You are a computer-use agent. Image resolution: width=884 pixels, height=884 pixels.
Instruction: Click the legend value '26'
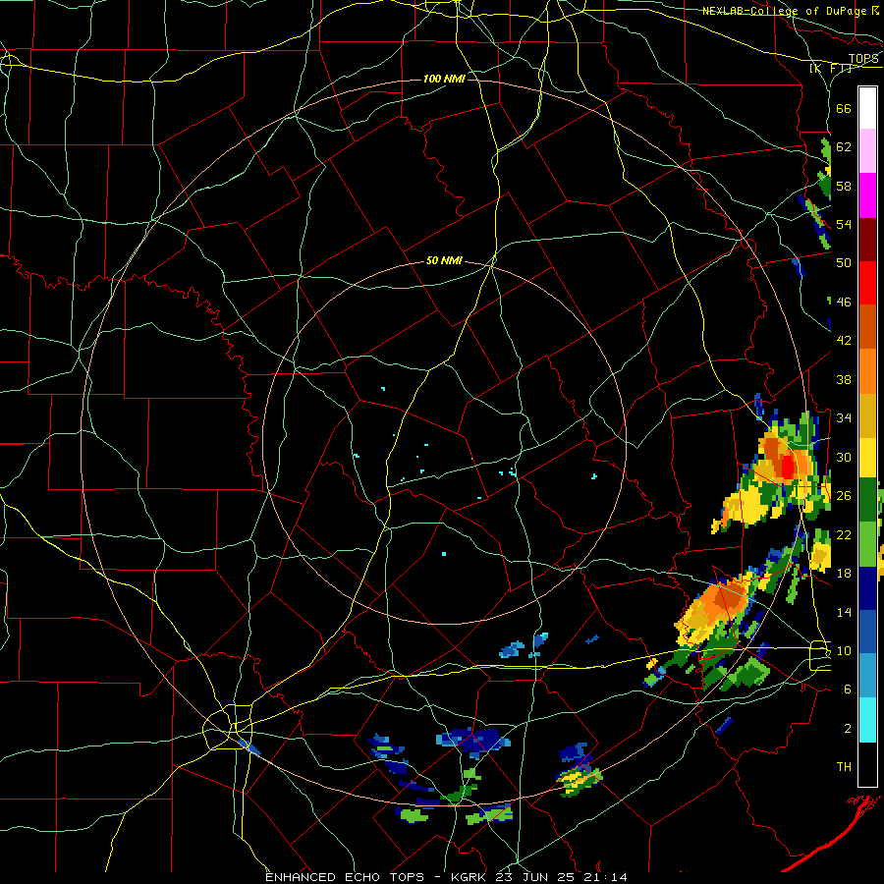844,496
